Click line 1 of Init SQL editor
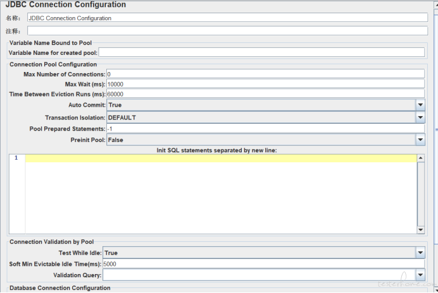This screenshot has height=293, width=438. click(x=220, y=158)
